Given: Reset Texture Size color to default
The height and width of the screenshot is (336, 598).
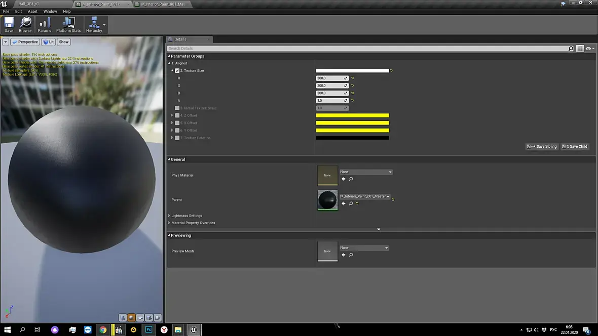Looking at the screenshot, I should 391,70.
